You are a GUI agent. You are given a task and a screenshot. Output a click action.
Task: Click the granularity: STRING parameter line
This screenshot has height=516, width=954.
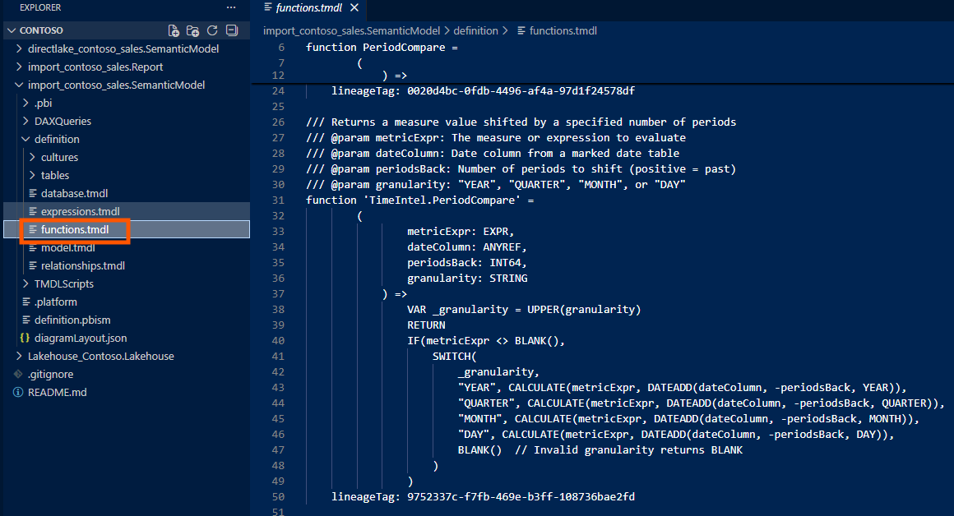(x=467, y=279)
